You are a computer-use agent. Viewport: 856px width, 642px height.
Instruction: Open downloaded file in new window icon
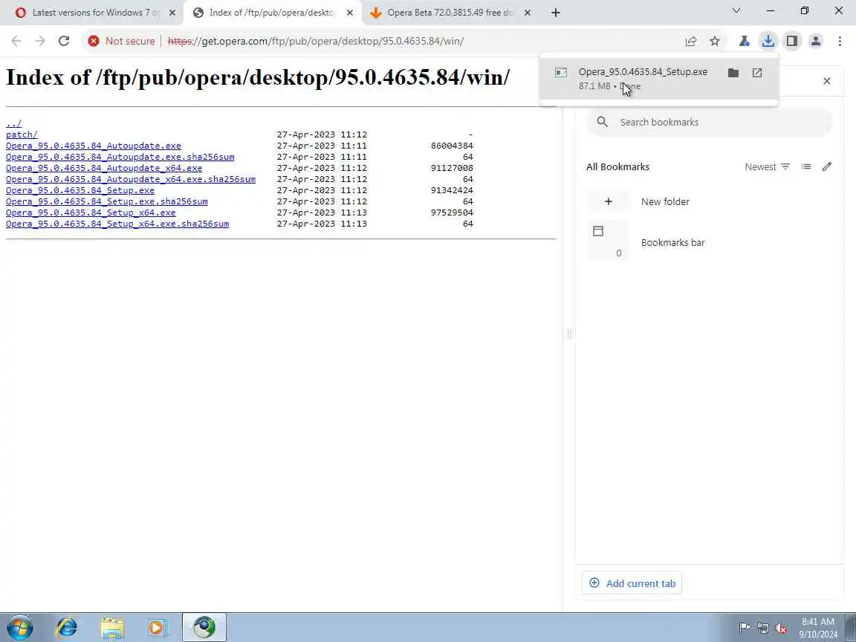(757, 73)
